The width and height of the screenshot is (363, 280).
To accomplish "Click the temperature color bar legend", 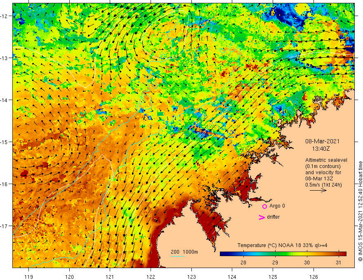I will point(283,254).
